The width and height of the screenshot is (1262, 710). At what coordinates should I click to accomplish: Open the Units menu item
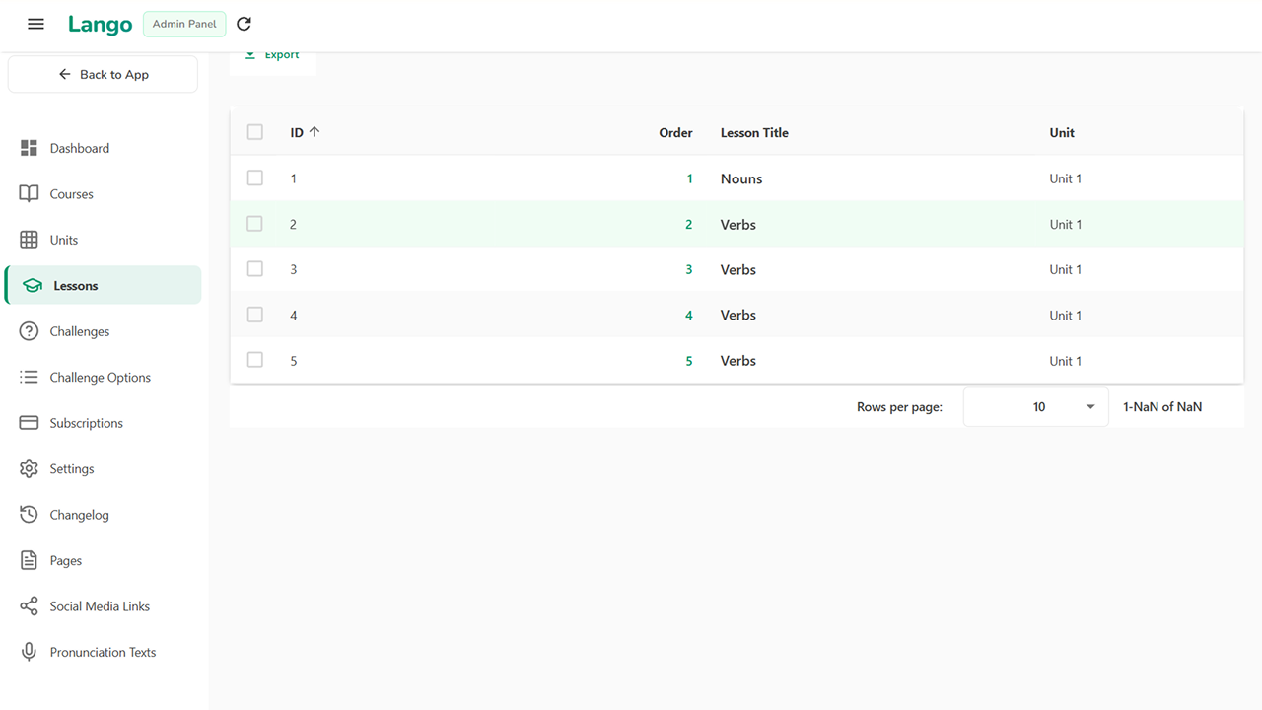tap(64, 240)
